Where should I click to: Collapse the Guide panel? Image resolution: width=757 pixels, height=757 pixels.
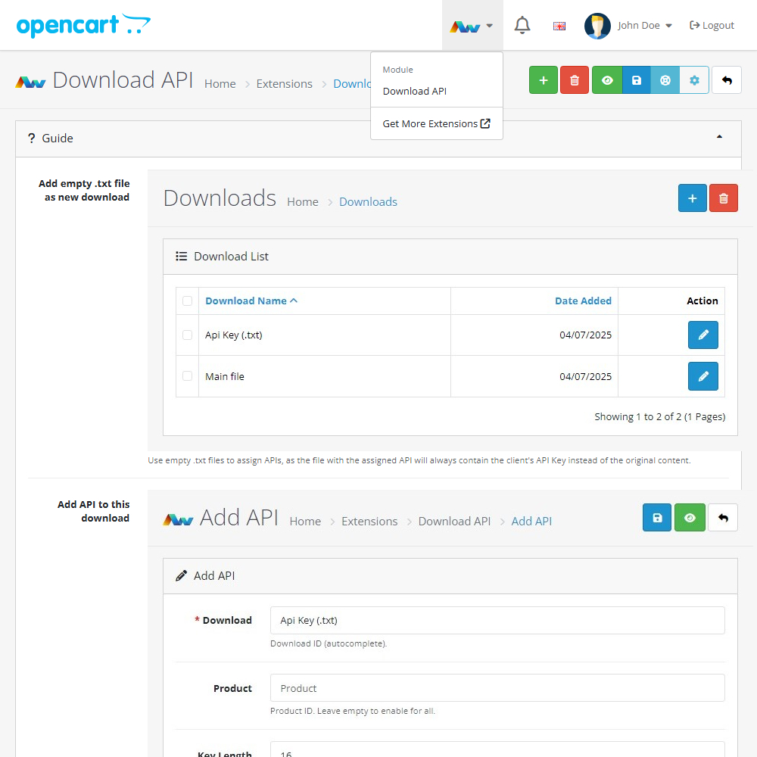[718, 138]
